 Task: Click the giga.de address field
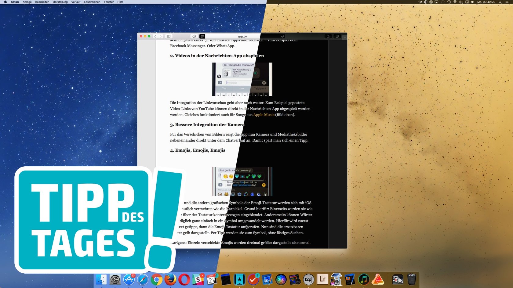click(x=242, y=36)
